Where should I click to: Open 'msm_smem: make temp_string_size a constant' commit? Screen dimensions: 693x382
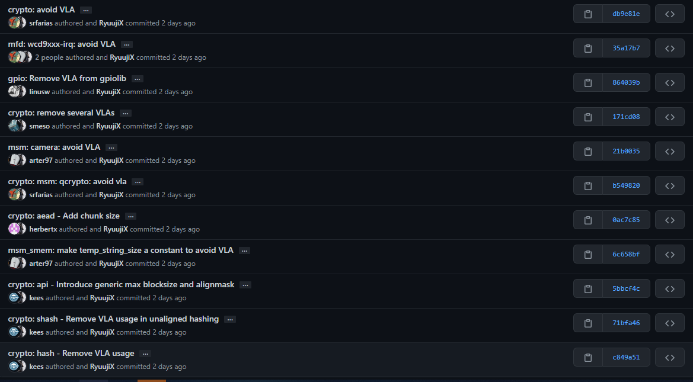click(x=121, y=250)
